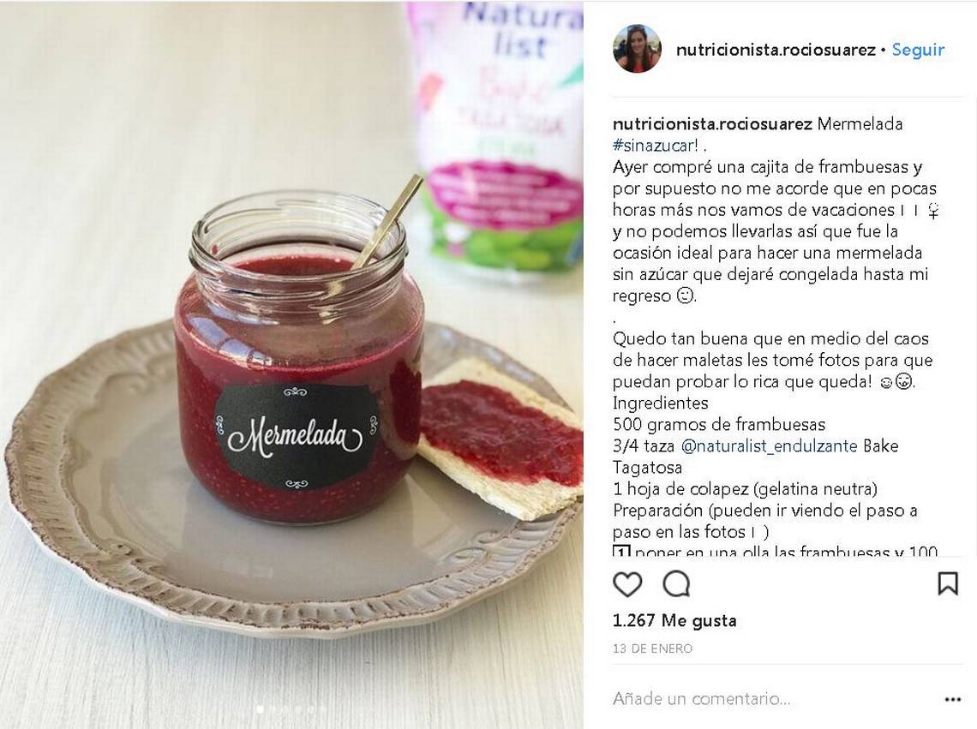Click the Mermelada jar label in the photo

(x=297, y=436)
